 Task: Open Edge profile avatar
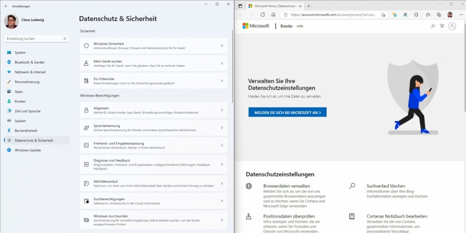pyautogui.click(x=450, y=14)
